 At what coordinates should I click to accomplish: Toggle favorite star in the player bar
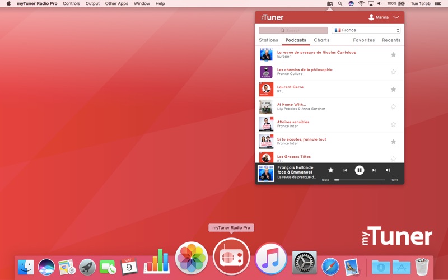pos(330,170)
